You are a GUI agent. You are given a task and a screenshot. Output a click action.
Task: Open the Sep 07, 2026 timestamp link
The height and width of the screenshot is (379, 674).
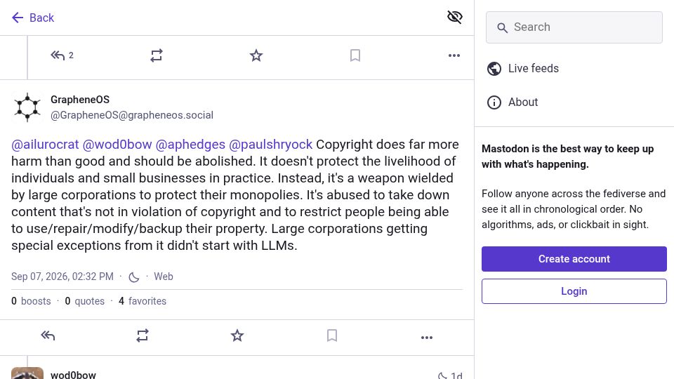click(62, 277)
